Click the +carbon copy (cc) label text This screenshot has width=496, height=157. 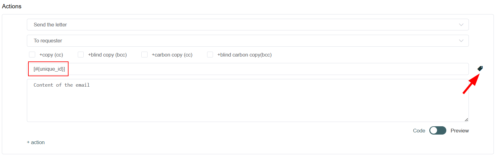tap(172, 55)
